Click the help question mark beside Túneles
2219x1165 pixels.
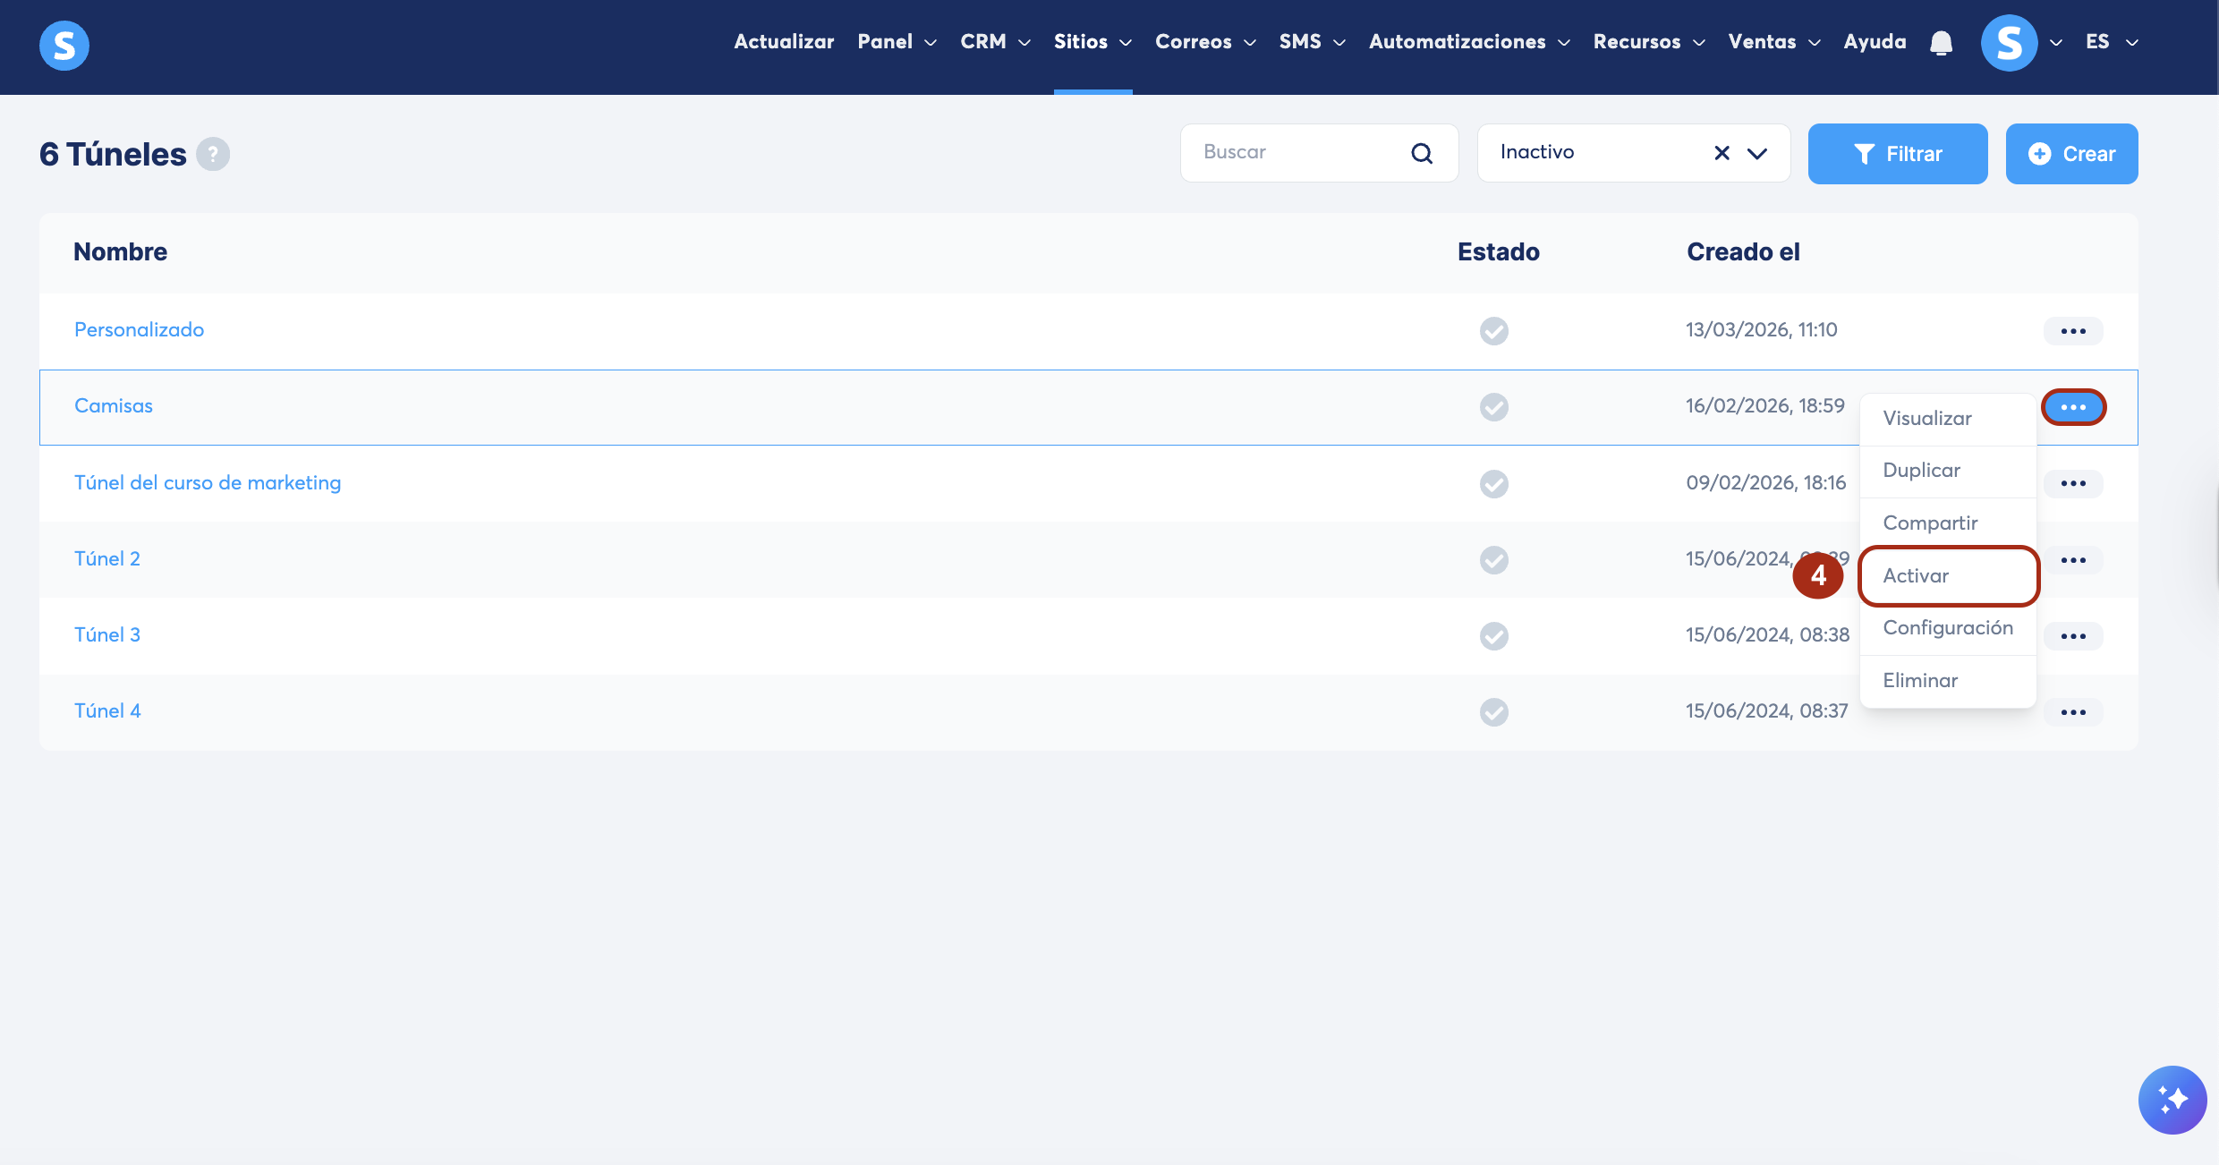[x=213, y=154]
